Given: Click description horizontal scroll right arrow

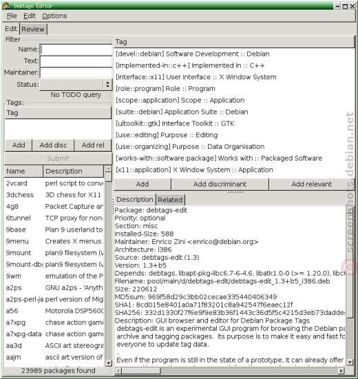Looking at the screenshot, I should coord(341,371).
